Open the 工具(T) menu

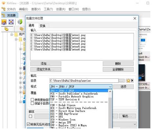coord(48,9)
